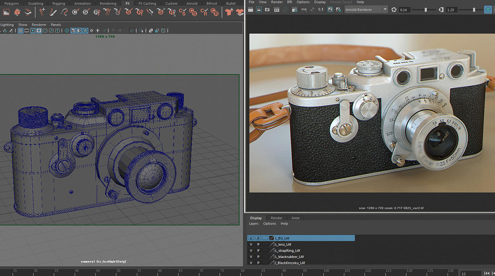The width and height of the screenshot is (495, 276).
Task: Click the orange t-shirt nCloth create icon
Action: [229, 12]
